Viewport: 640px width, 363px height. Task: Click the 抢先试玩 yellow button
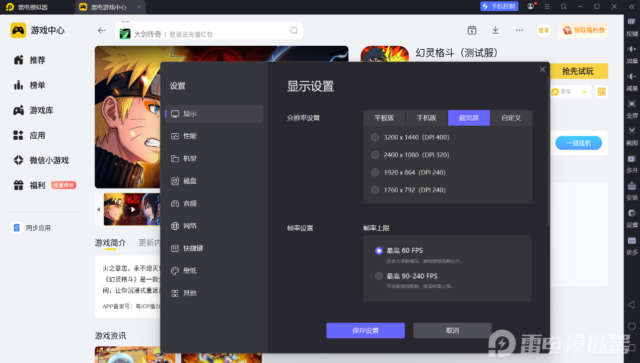point(578,71)
